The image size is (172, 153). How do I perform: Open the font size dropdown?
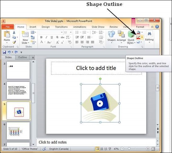pos(71,32)
